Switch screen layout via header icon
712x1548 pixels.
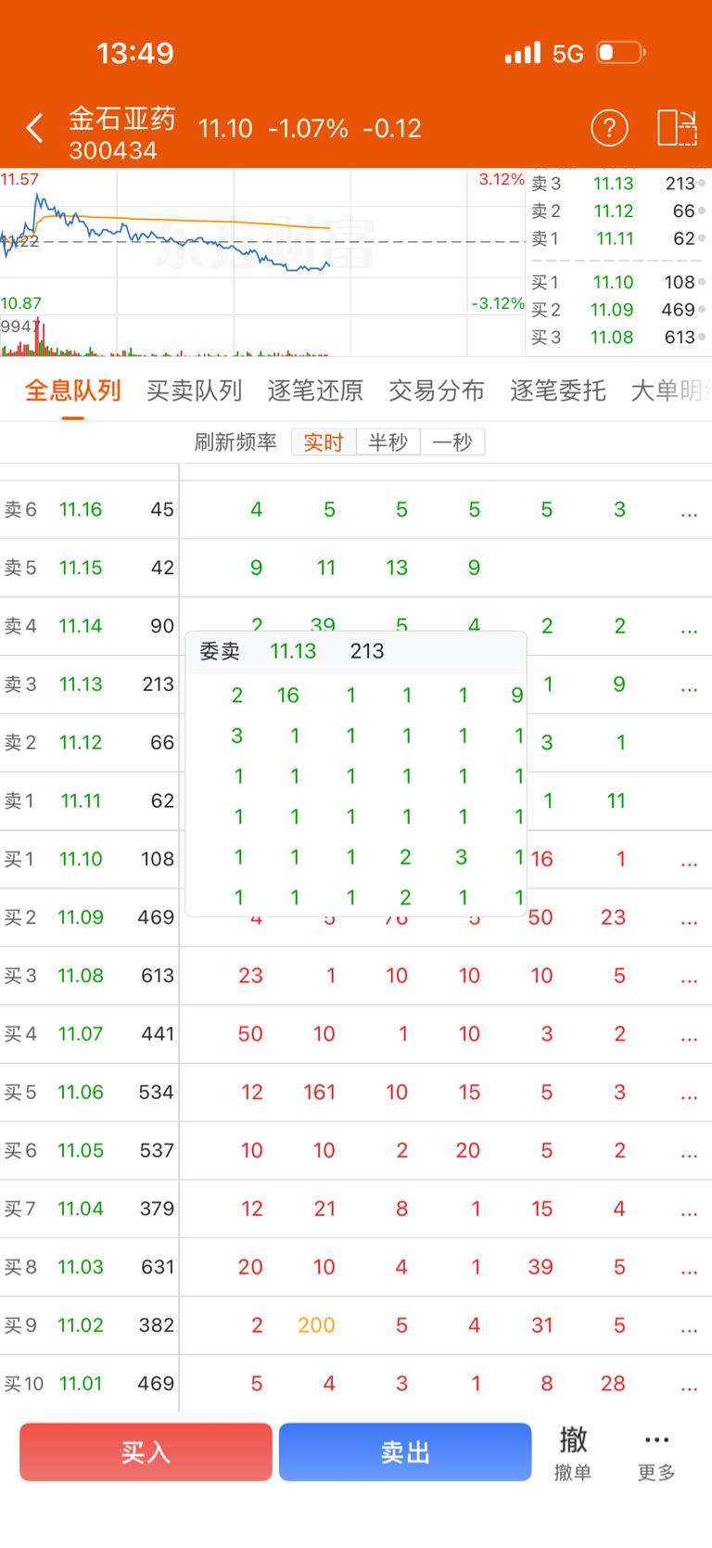point(677,128)
